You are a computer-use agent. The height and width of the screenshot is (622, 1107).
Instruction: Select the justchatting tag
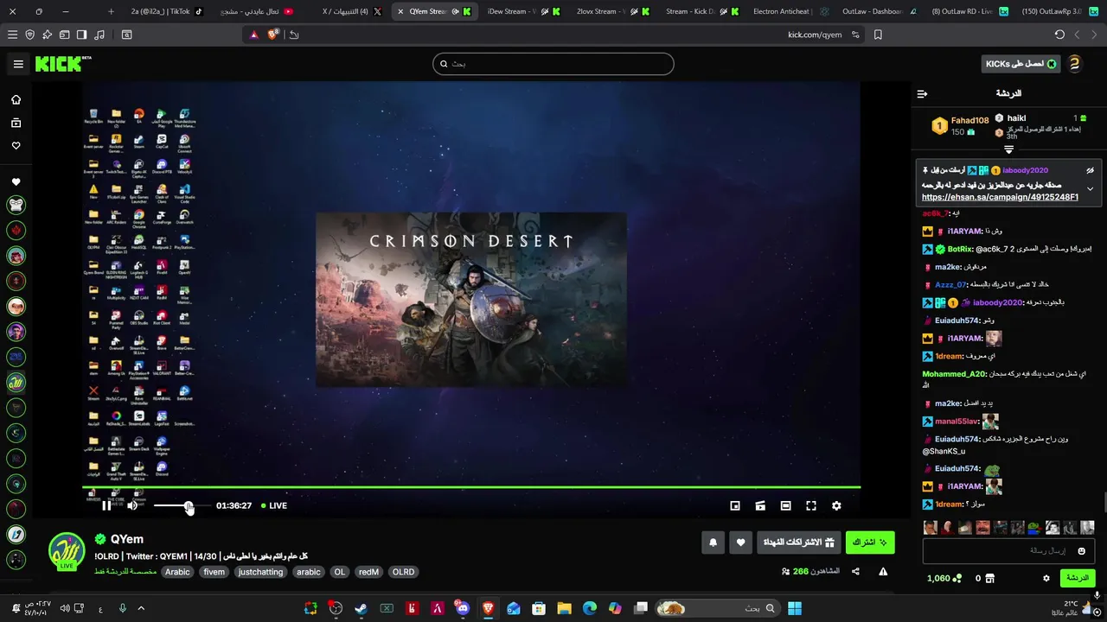click(260, 572)
